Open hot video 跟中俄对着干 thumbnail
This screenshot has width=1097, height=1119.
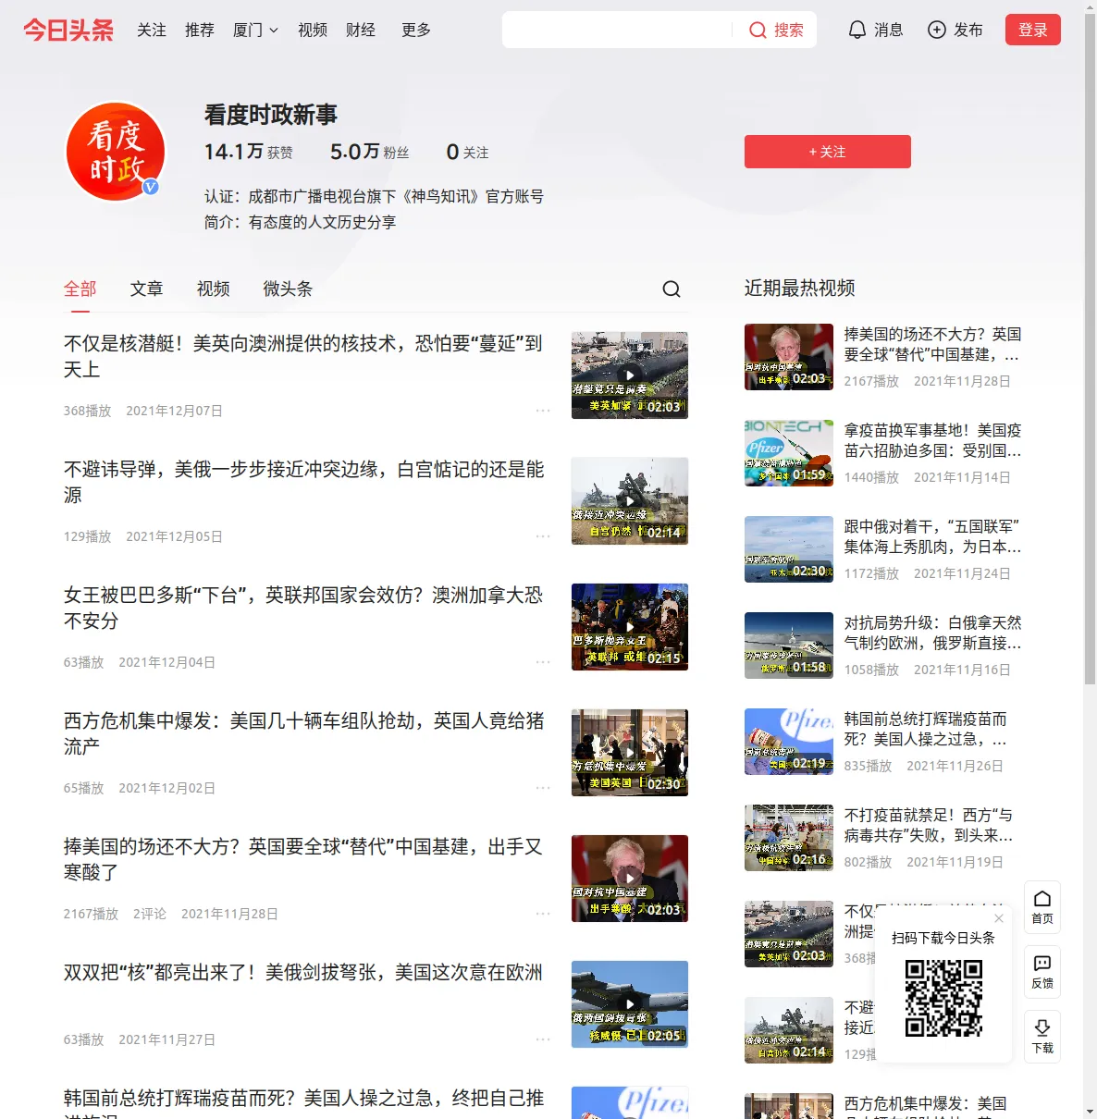(789, 549)
